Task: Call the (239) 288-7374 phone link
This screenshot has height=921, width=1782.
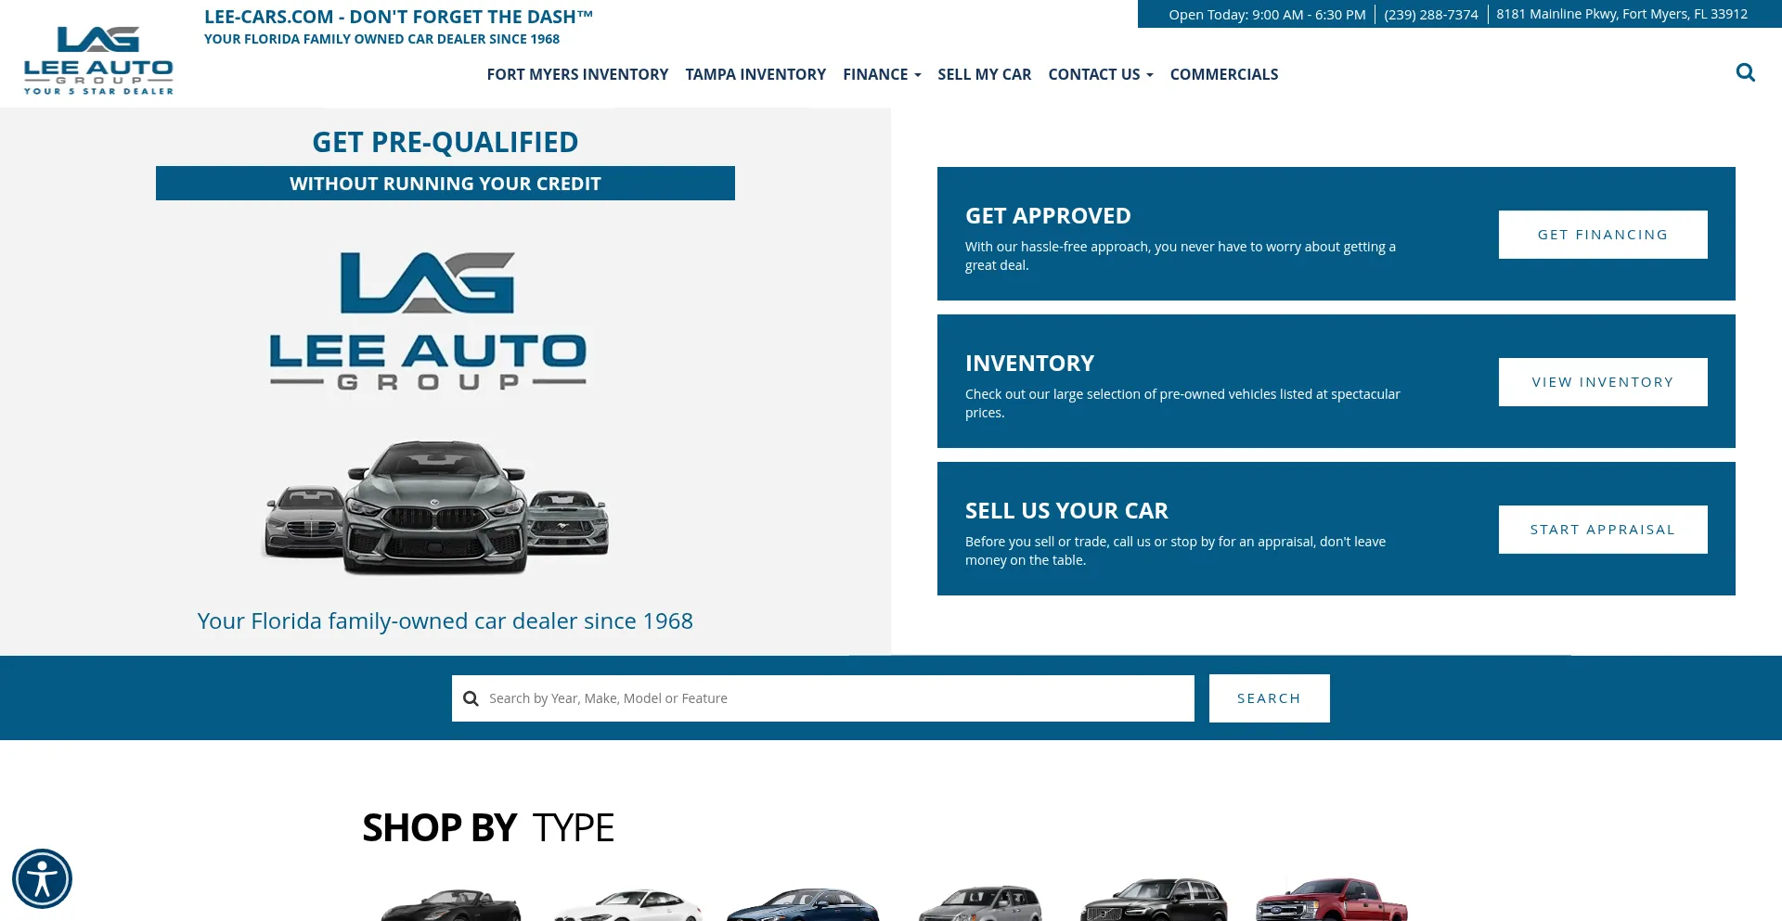Action: 1430,15
